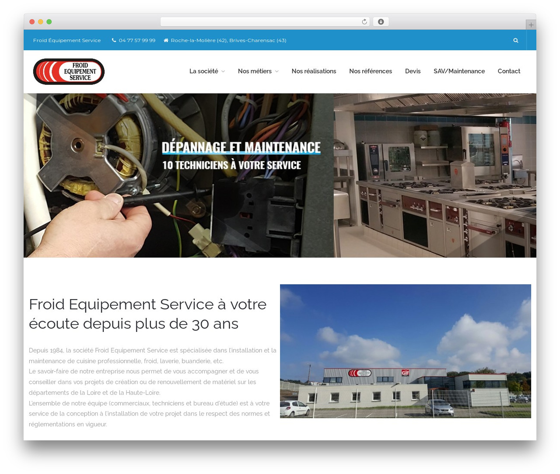Expand the La société menu chevron
The height and width of the screenshot is (474, 560).
pos(223,71)
